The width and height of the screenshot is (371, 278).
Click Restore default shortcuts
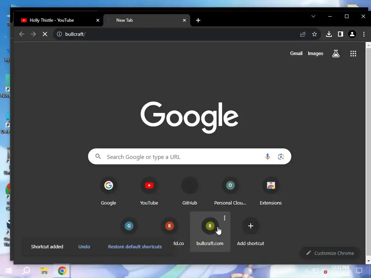135,247
